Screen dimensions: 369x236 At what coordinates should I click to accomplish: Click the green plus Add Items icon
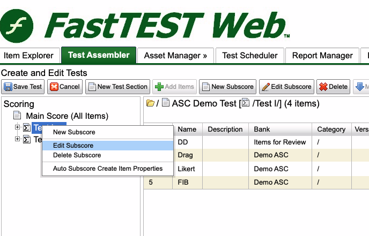click(159, 87)
